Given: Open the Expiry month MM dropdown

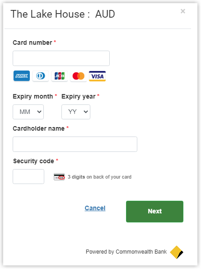Looking at the screenshot, I should pyautogui.click(x=28, y=112).
